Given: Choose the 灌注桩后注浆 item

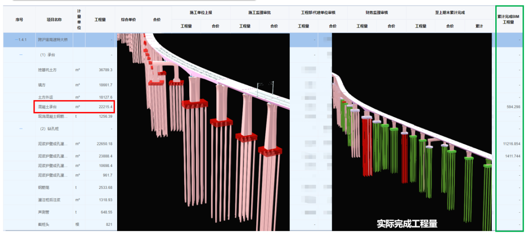Looking at the screenshot, I should pyautogui.click(x=50, y=200).
